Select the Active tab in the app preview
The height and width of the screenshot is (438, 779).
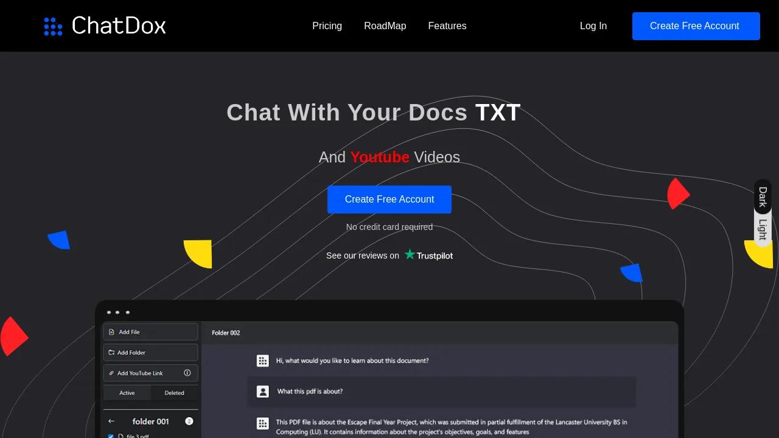[x=127, y=393]
